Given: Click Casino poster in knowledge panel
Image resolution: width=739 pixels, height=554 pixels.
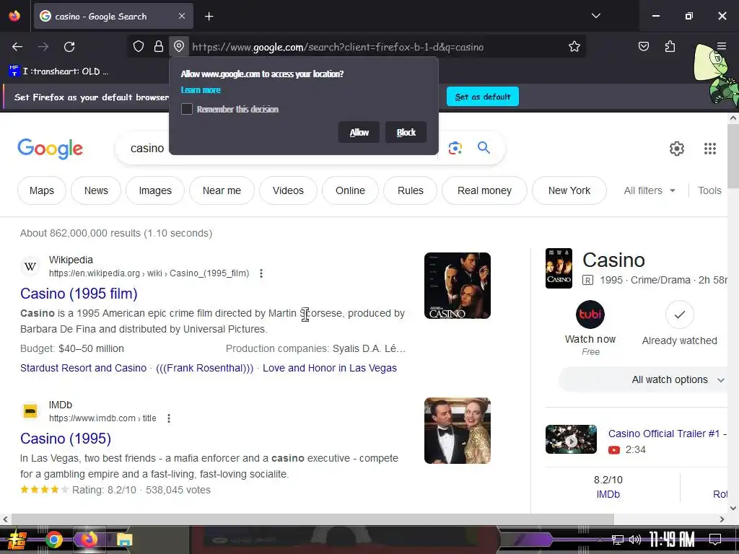Looking at the screenshot, I should click(559, 268).
